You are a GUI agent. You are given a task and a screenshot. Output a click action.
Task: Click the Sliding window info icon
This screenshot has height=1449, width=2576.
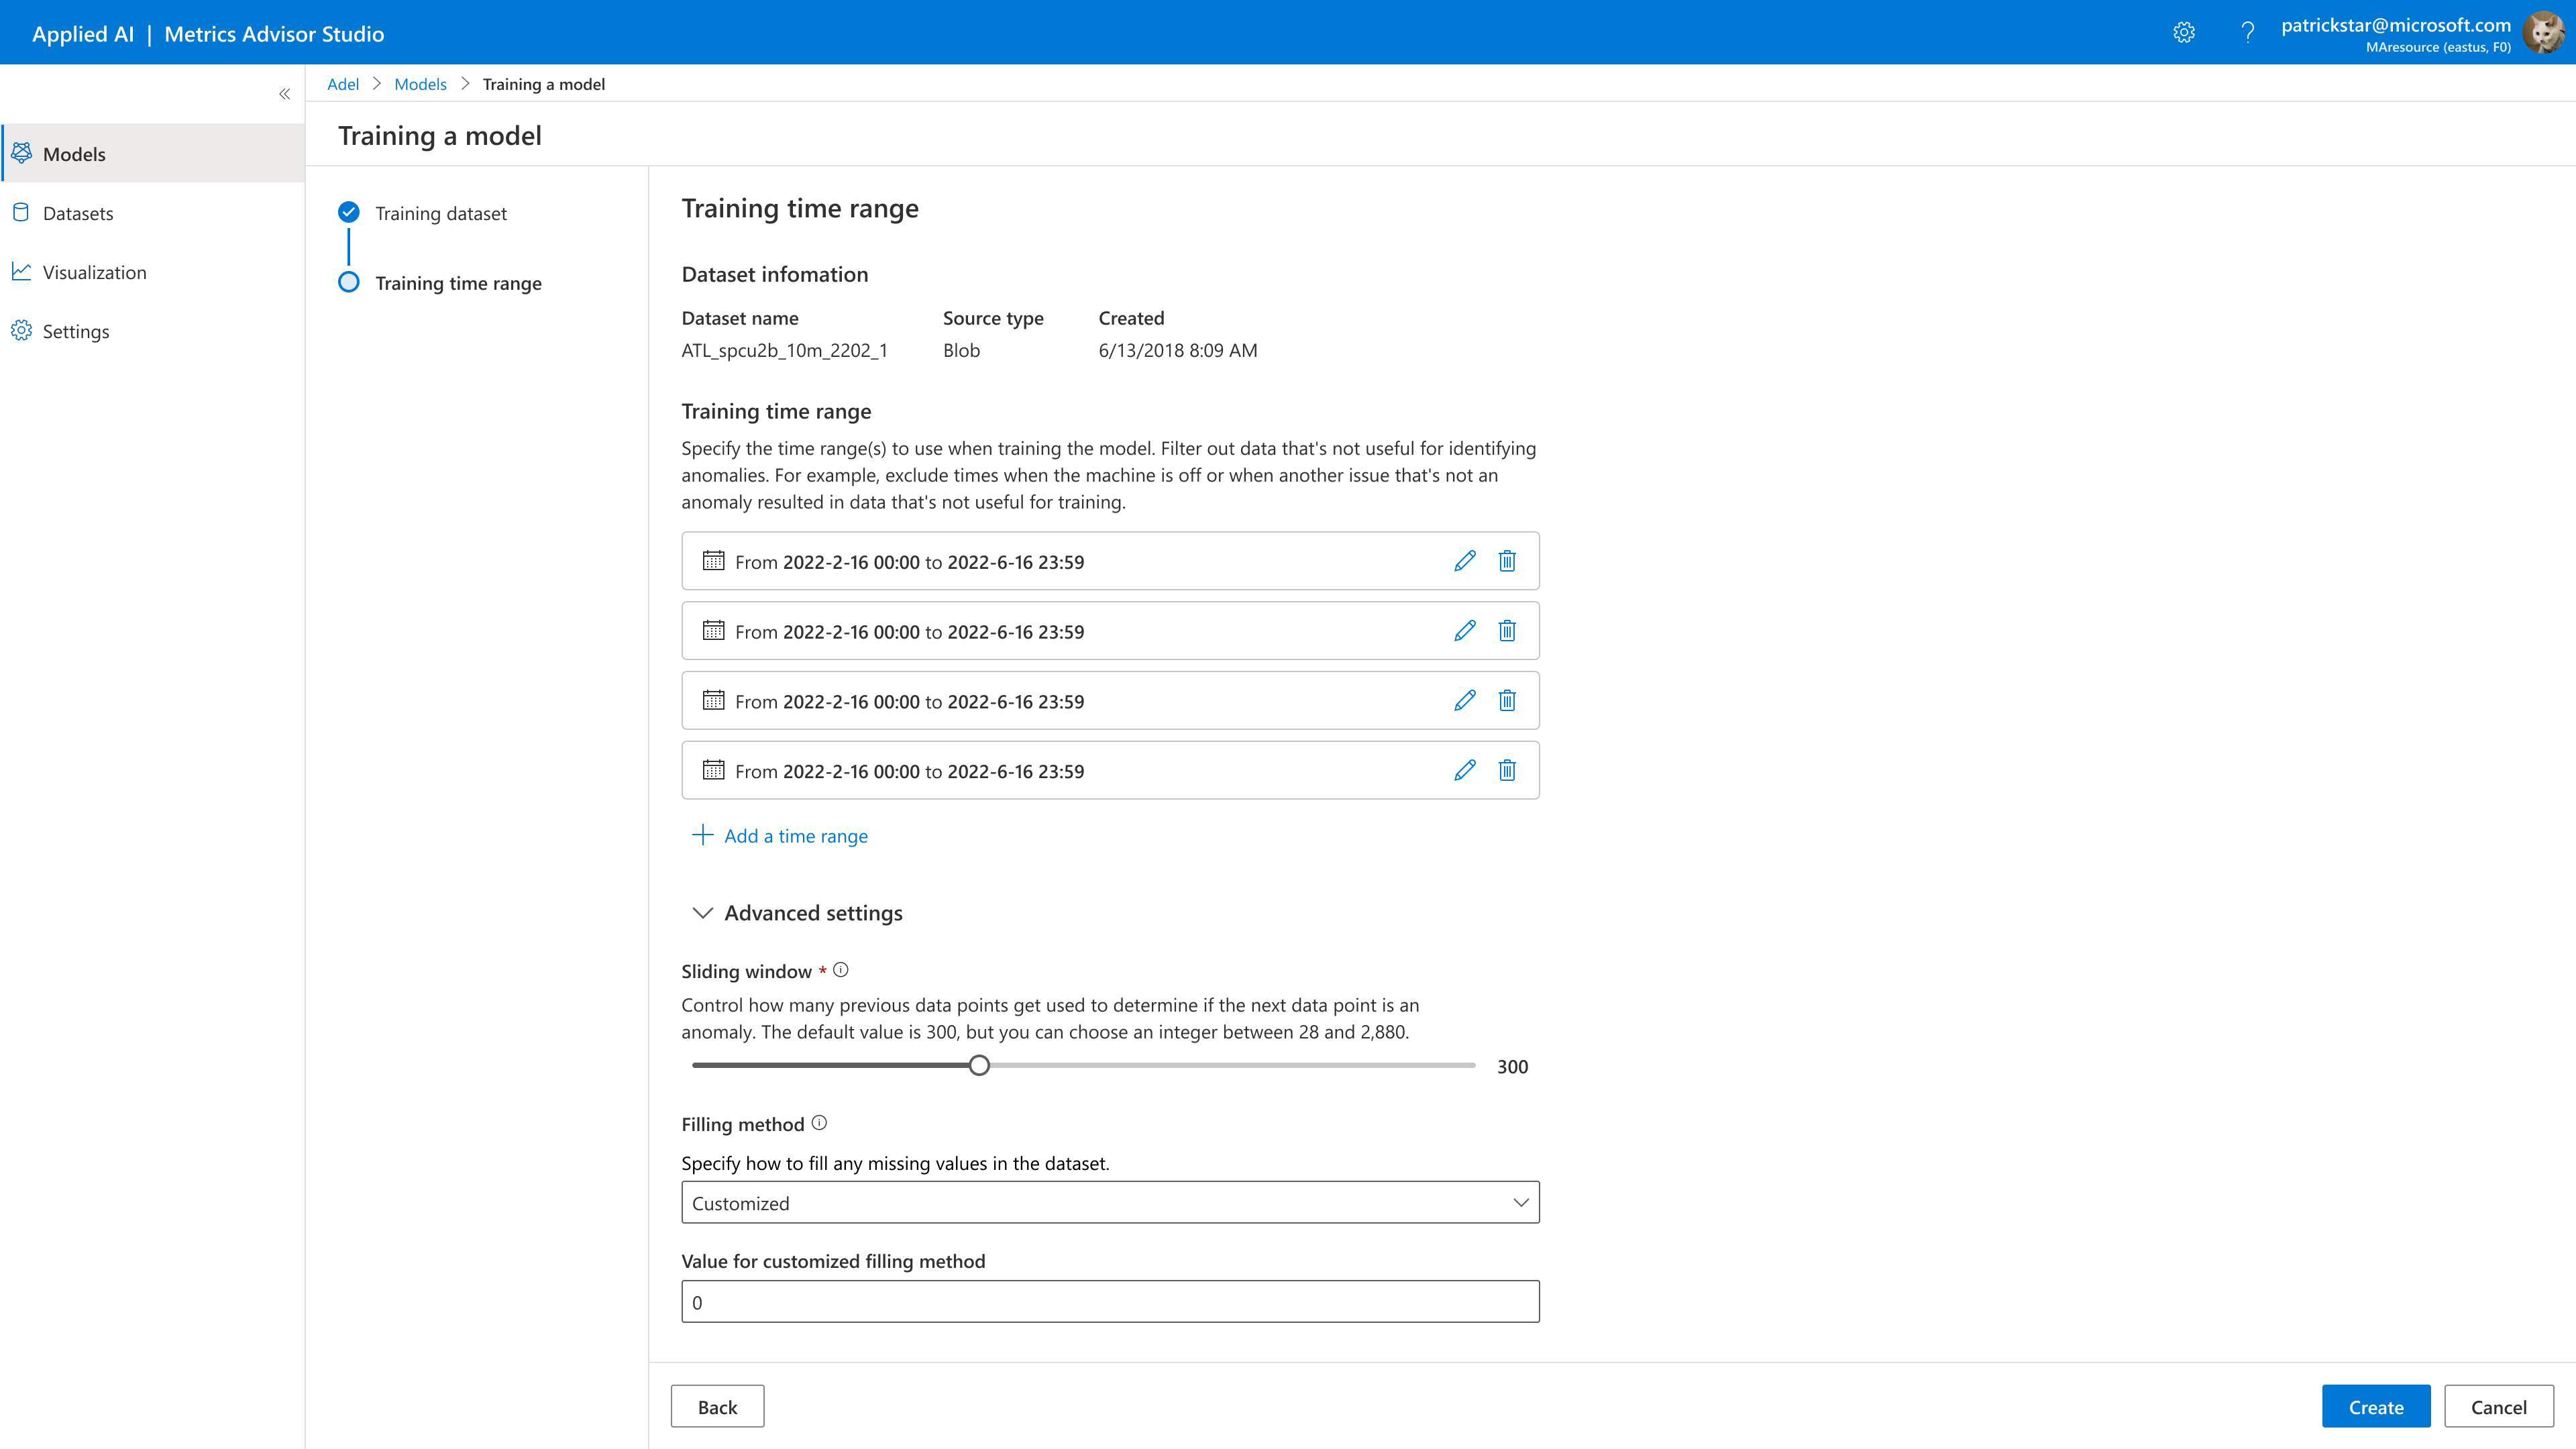click(841, 970)
